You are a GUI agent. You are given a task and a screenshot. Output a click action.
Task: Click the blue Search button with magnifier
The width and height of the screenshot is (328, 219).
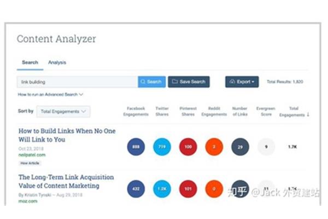coord(151,82)
